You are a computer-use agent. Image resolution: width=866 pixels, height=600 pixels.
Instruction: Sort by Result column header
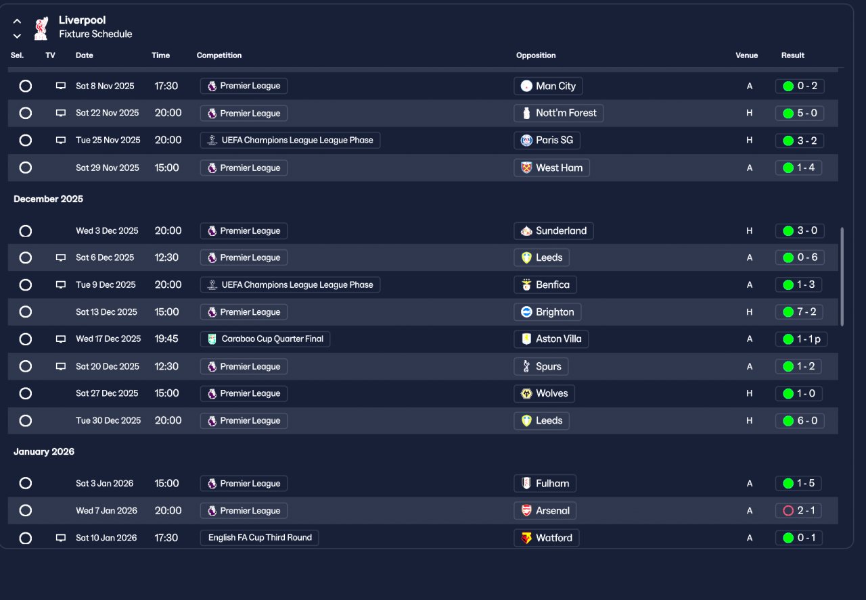[x=793, y=55]
